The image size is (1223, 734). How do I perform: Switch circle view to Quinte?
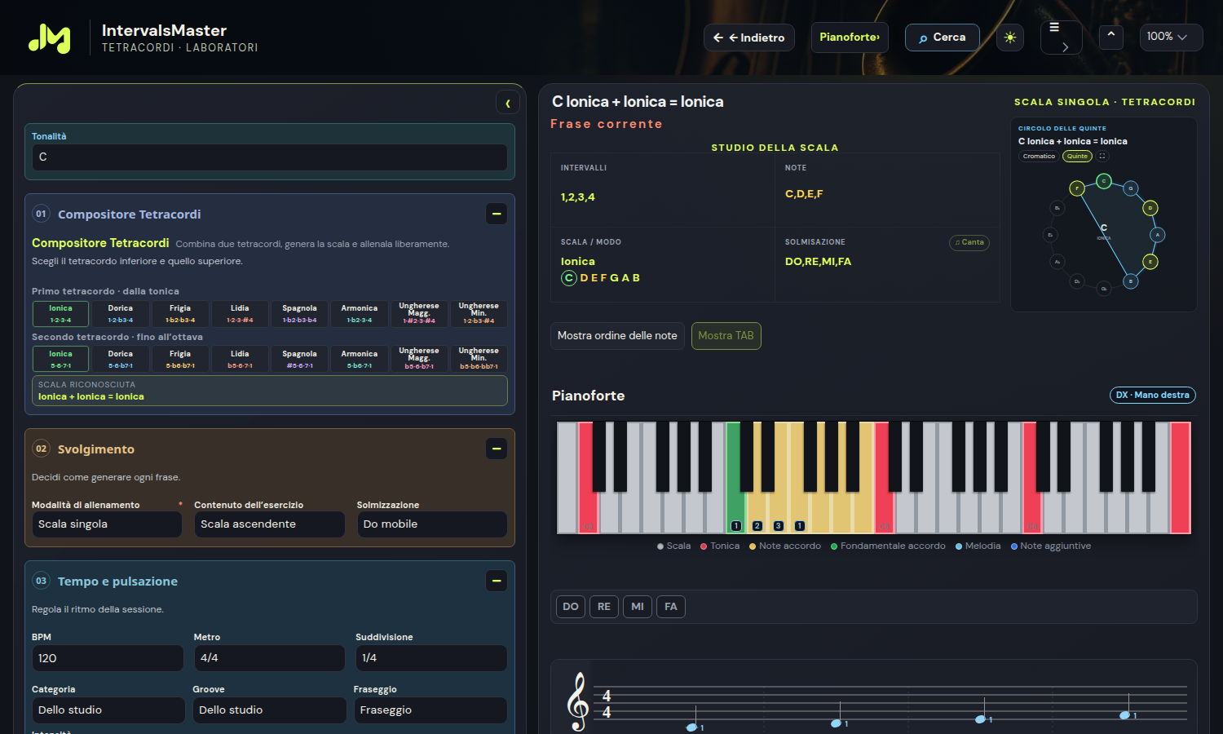pyautogui.click(x=1077, y=156)
